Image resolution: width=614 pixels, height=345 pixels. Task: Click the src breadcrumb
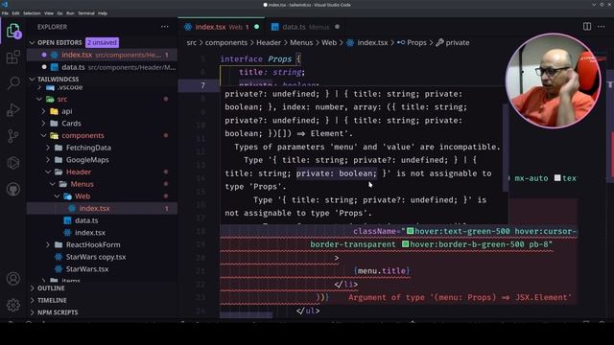click(x=191, y=42)
